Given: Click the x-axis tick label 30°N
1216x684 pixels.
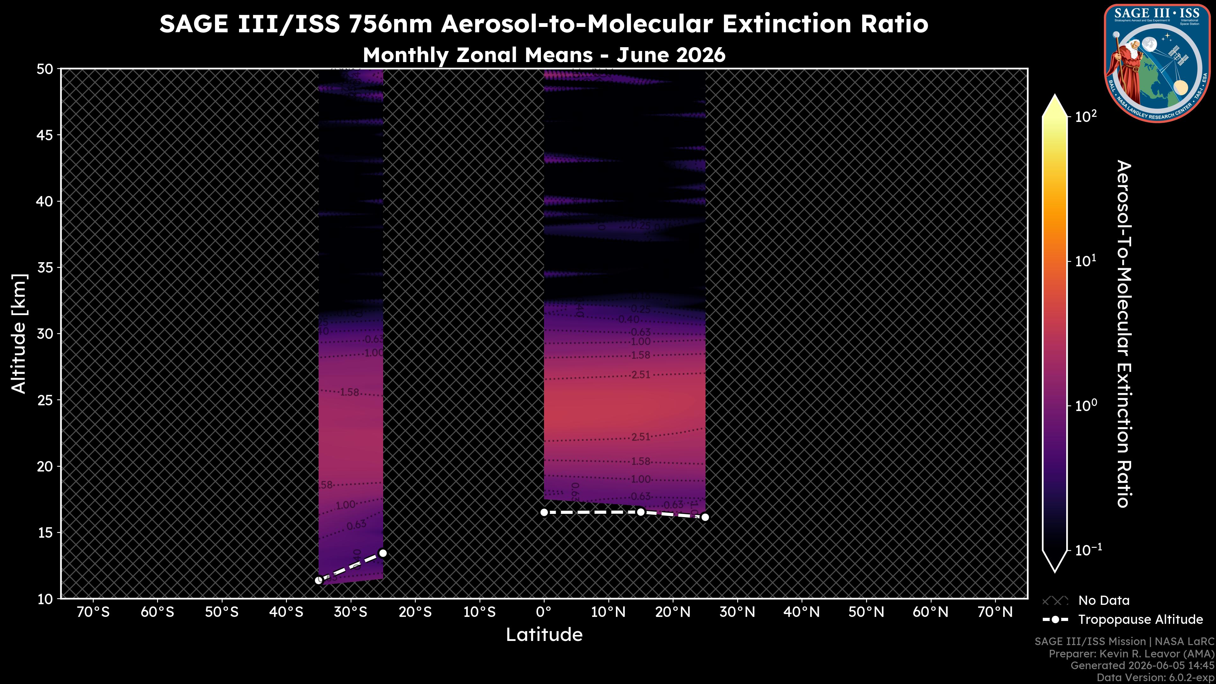Looking at the screenshot, I should (x=737, y=612).
